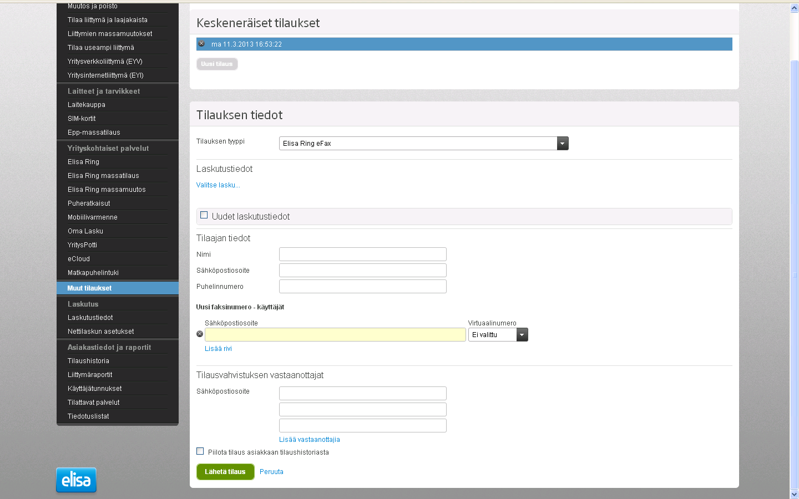The width and height of the screenshot is (799, 499).
Task: Open Liittymäraportit
Action: tap(90, 375)
